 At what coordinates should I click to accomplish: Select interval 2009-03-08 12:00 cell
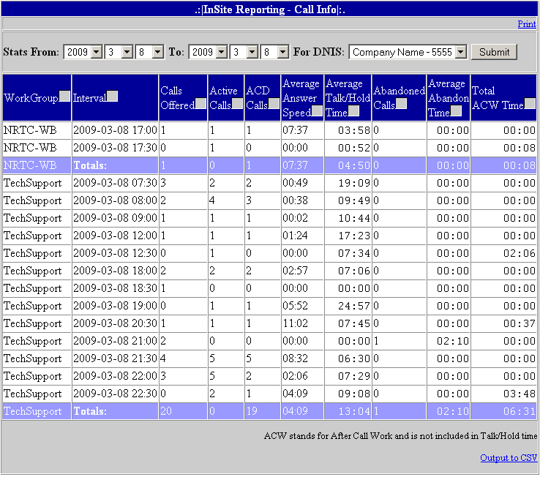point(115,236)
